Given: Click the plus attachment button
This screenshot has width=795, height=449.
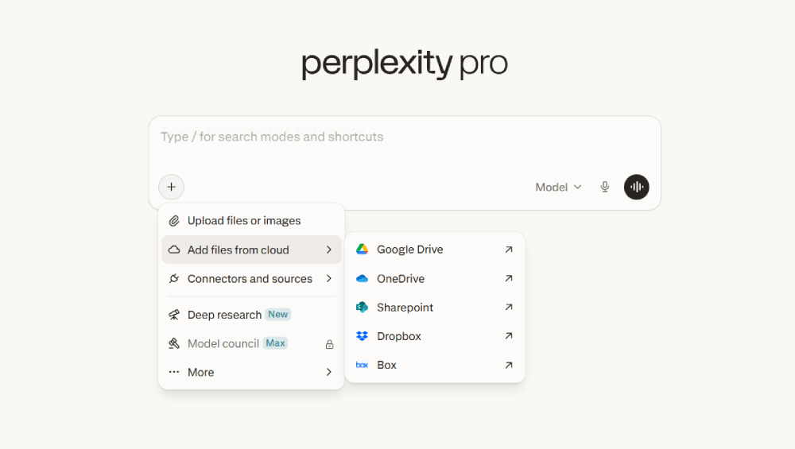Looking at the screenshot, I should click(171, 188).
